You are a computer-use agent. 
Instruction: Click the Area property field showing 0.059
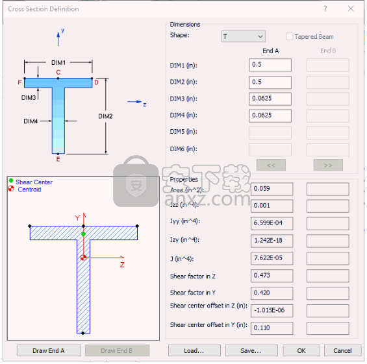point(272,189)
